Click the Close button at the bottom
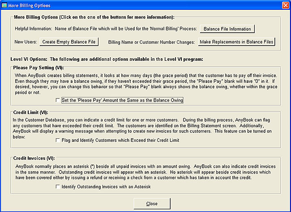Viewport: 291px width, 212px height. click(x=152, y=204)
